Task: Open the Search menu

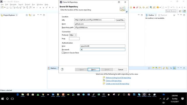Action: pos(21,5)
